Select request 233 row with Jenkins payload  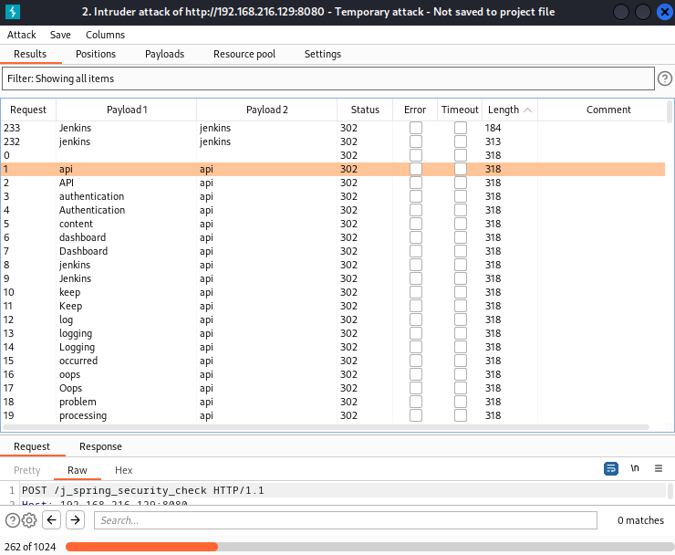[x=333, y=128]
